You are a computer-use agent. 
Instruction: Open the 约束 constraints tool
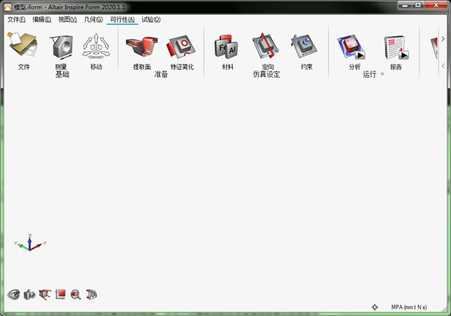click(x=304, y=47)
